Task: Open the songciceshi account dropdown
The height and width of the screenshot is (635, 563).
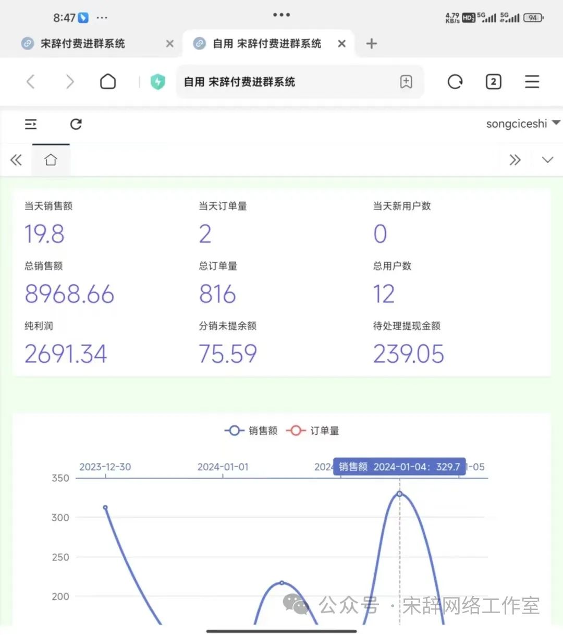Action: pos(522,124)
